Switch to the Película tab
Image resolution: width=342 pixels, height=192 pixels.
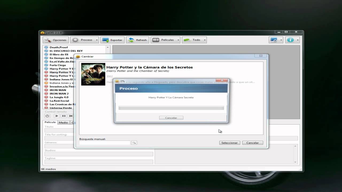click(x=50, y=122)
